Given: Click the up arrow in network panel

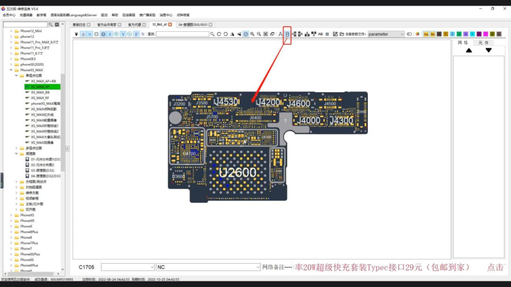Looking at the screenshot, I should click(x=469, y=50).
